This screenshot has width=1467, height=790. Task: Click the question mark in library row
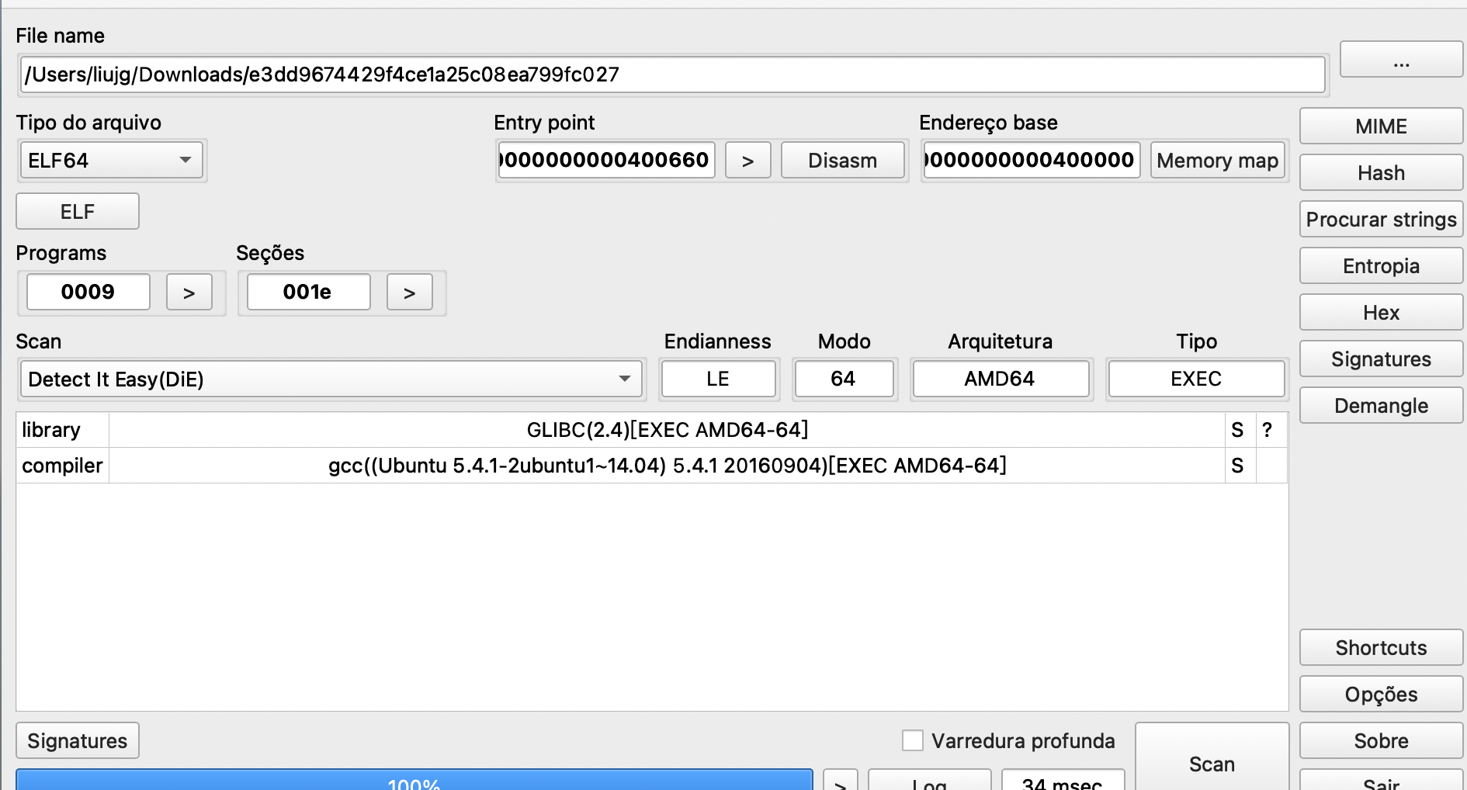pos(1267,430)
